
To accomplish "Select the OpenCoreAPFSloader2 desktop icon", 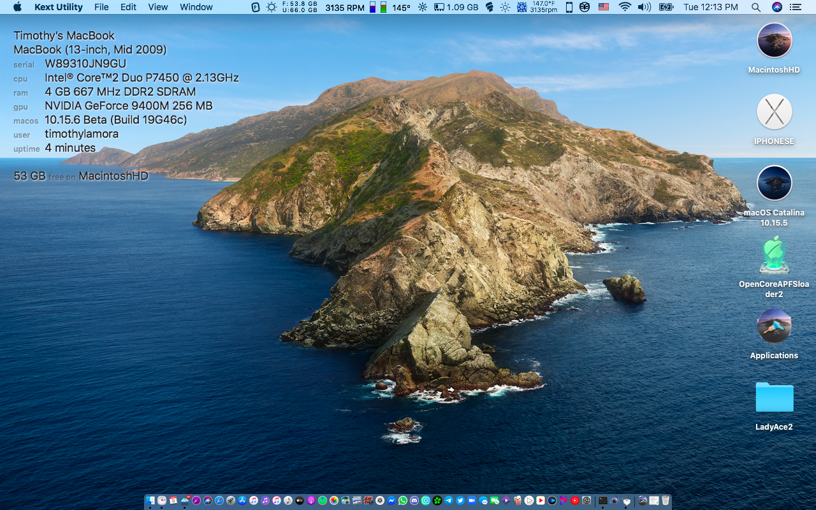I will pyautogui.click(x=774, y=256).
